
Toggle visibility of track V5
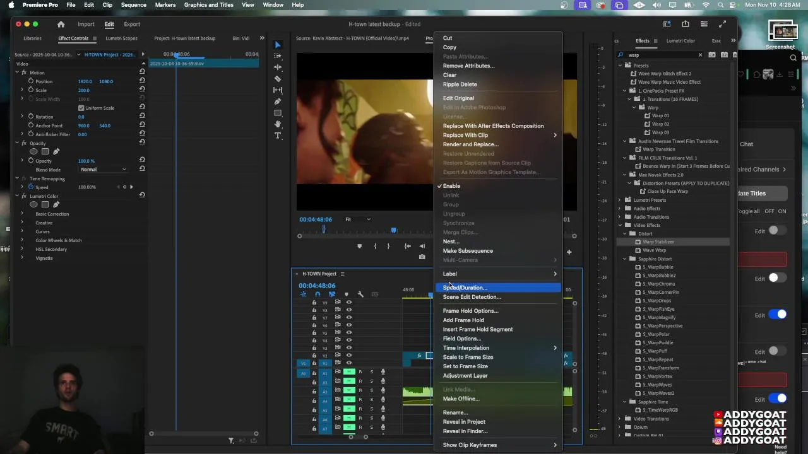tap(348, 333)
